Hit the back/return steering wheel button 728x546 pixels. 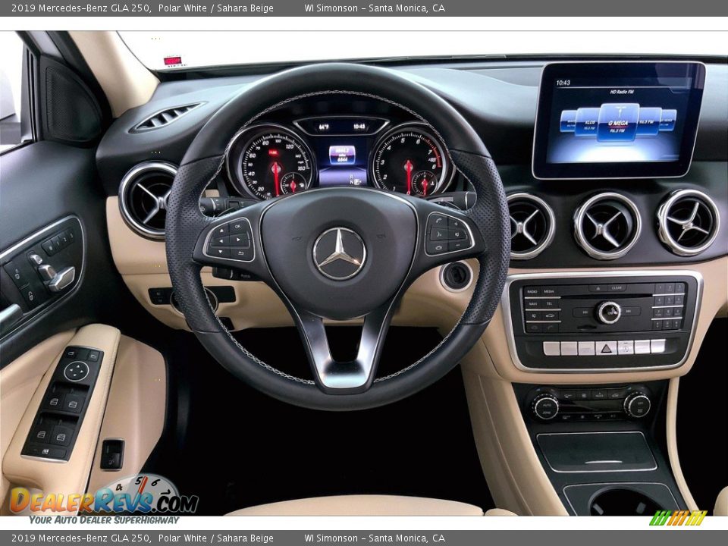click(x=241, y=253)
